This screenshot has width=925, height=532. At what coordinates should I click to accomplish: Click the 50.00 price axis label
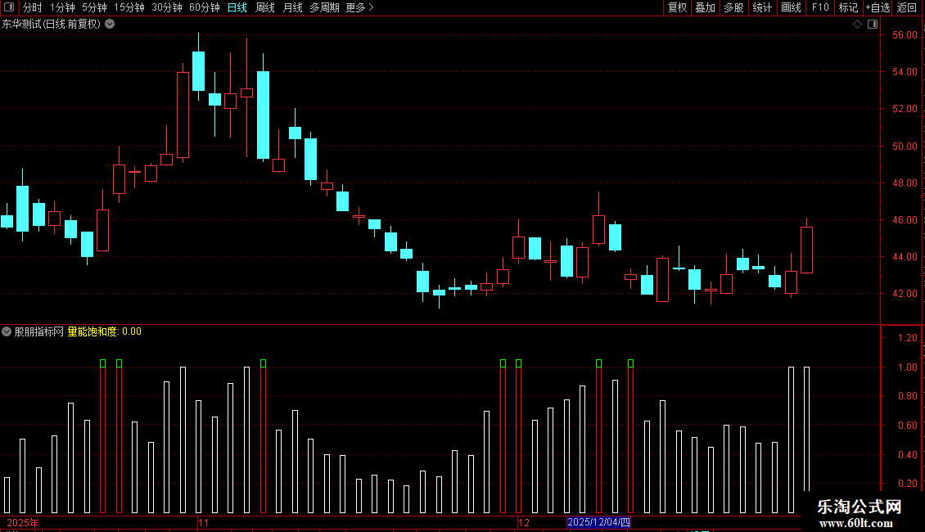point(905,146)
